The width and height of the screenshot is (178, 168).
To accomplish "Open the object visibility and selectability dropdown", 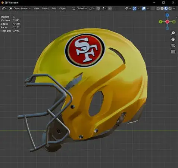I will tap(128, 9).
